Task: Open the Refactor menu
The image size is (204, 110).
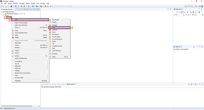Action: coord(16,3)
